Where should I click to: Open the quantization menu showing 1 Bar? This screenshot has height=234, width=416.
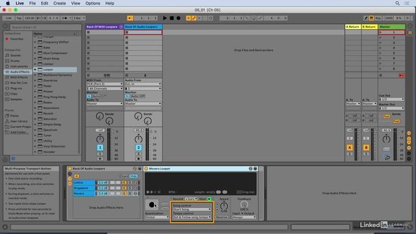(79, 18)
